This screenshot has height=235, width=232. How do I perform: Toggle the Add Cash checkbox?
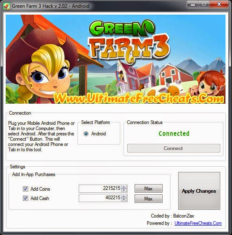[25, 198]
